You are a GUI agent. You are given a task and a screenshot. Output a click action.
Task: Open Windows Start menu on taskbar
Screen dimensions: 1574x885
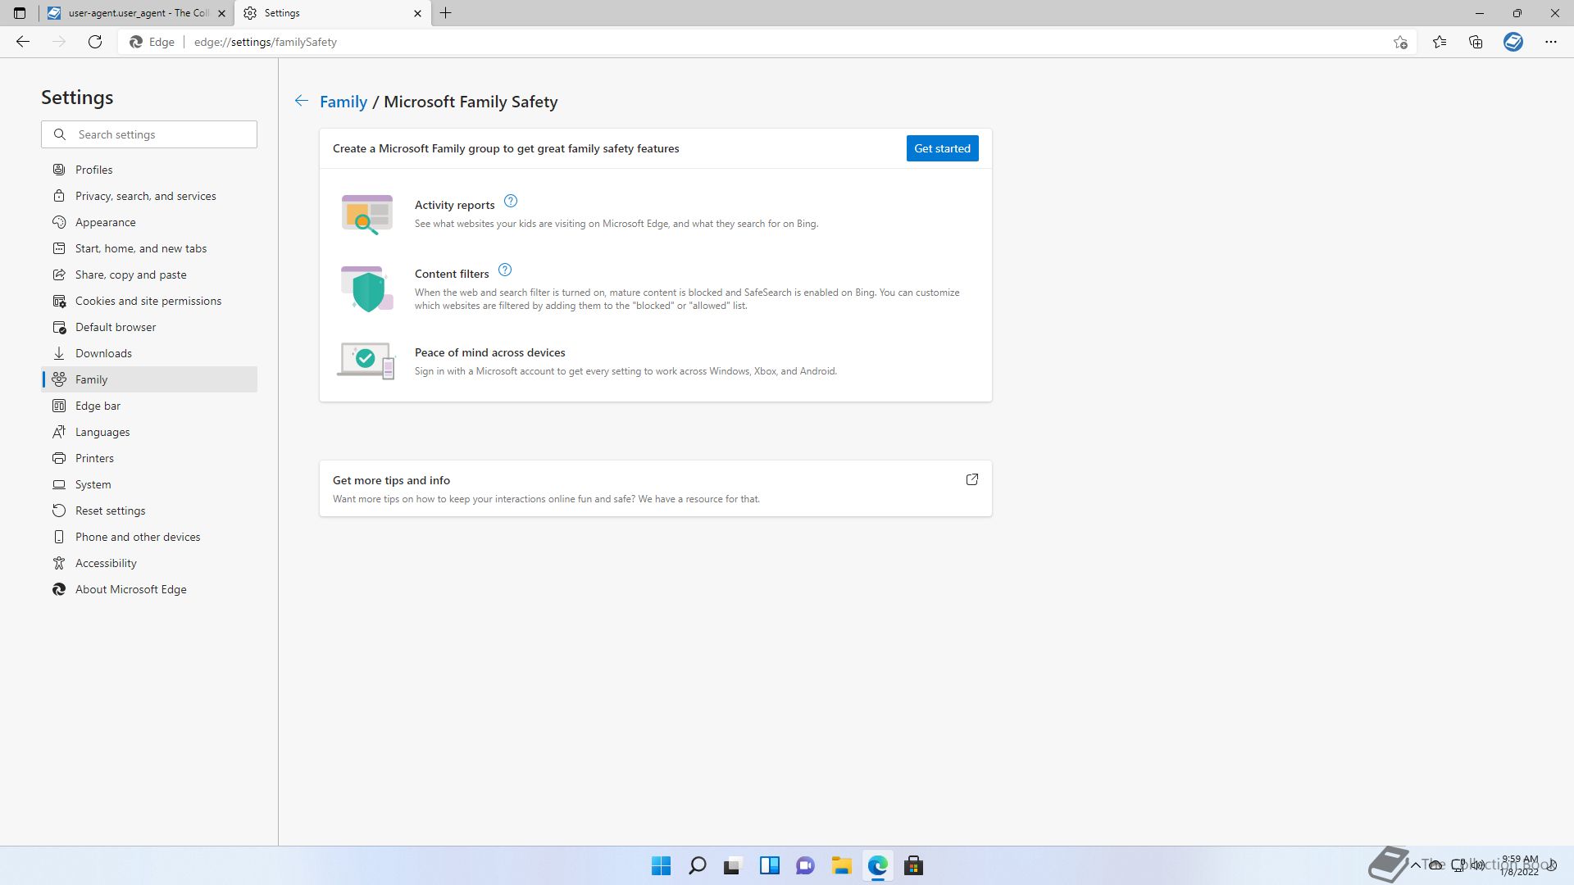click(x=661, y=866)
